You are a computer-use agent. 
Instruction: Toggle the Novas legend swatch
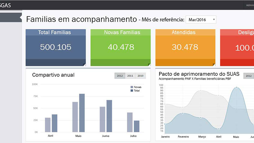coord(132,87)
